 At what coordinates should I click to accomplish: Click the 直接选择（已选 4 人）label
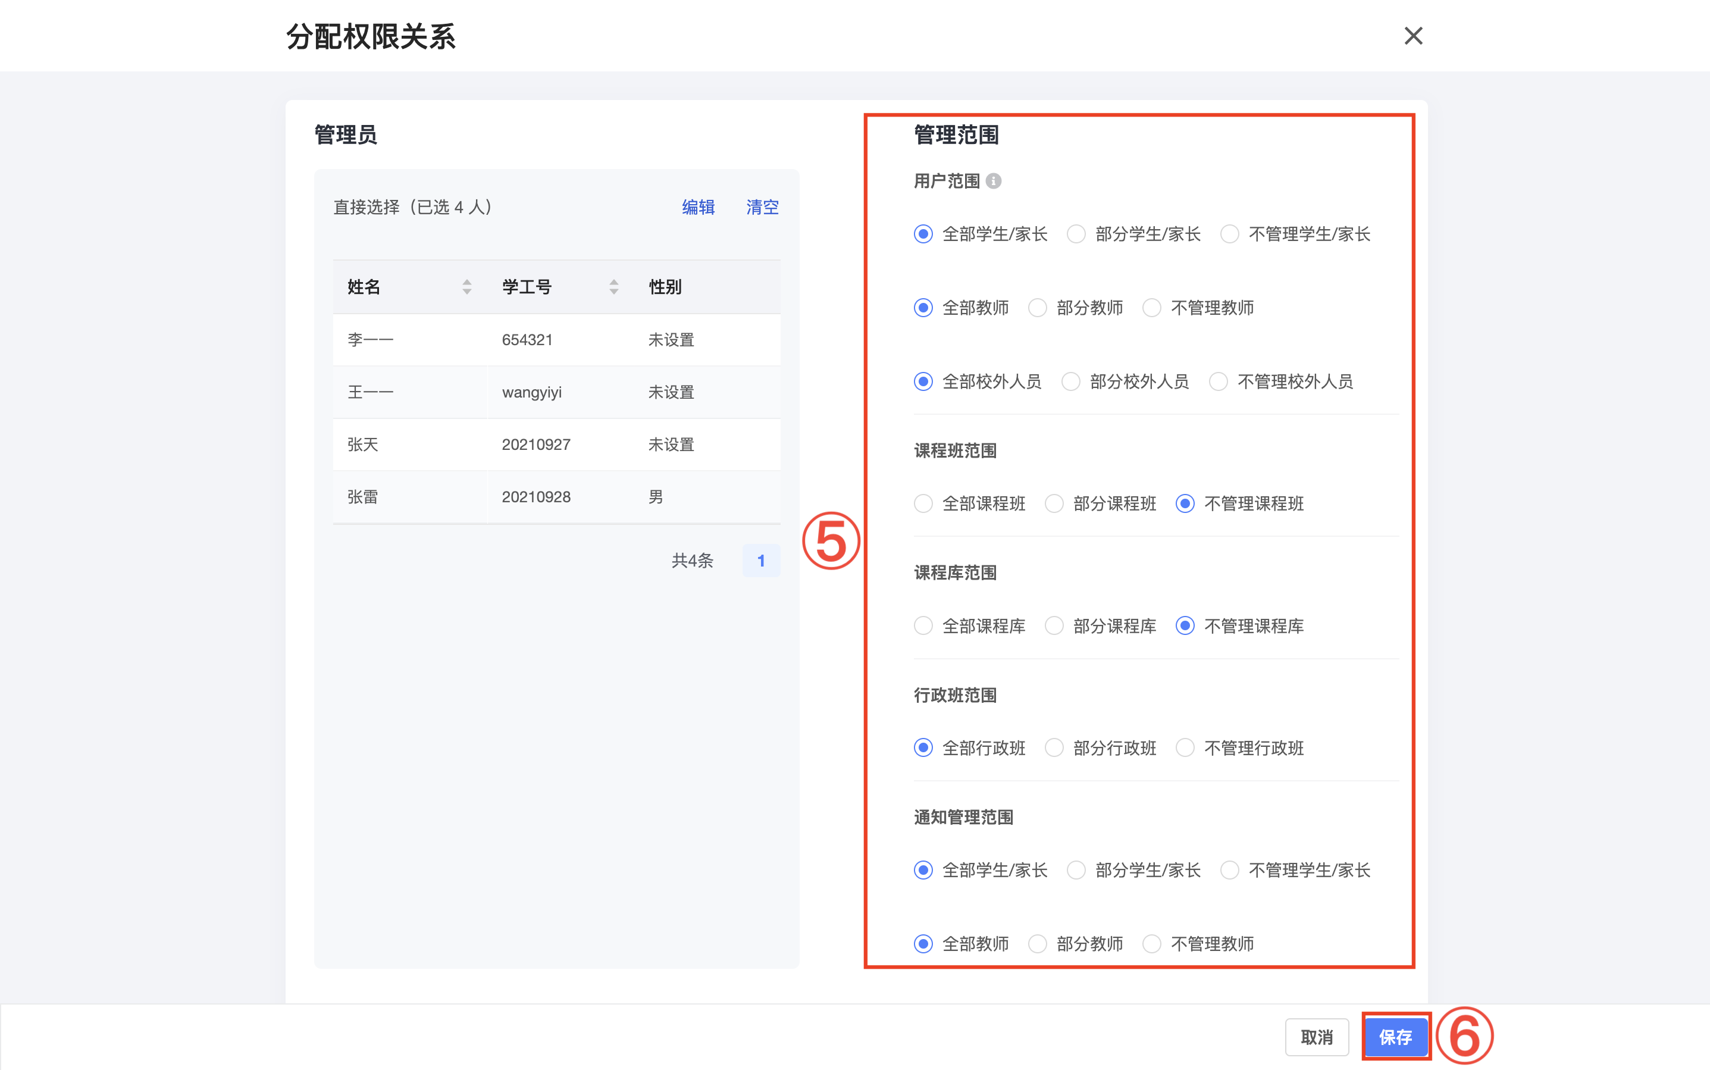coord(412,207)
